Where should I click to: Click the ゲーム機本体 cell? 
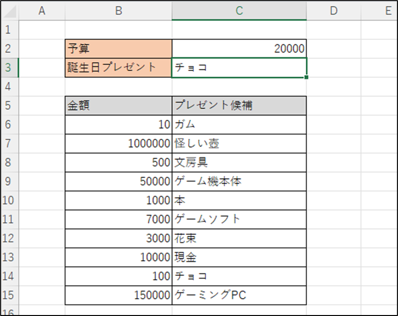pos(239,182)
